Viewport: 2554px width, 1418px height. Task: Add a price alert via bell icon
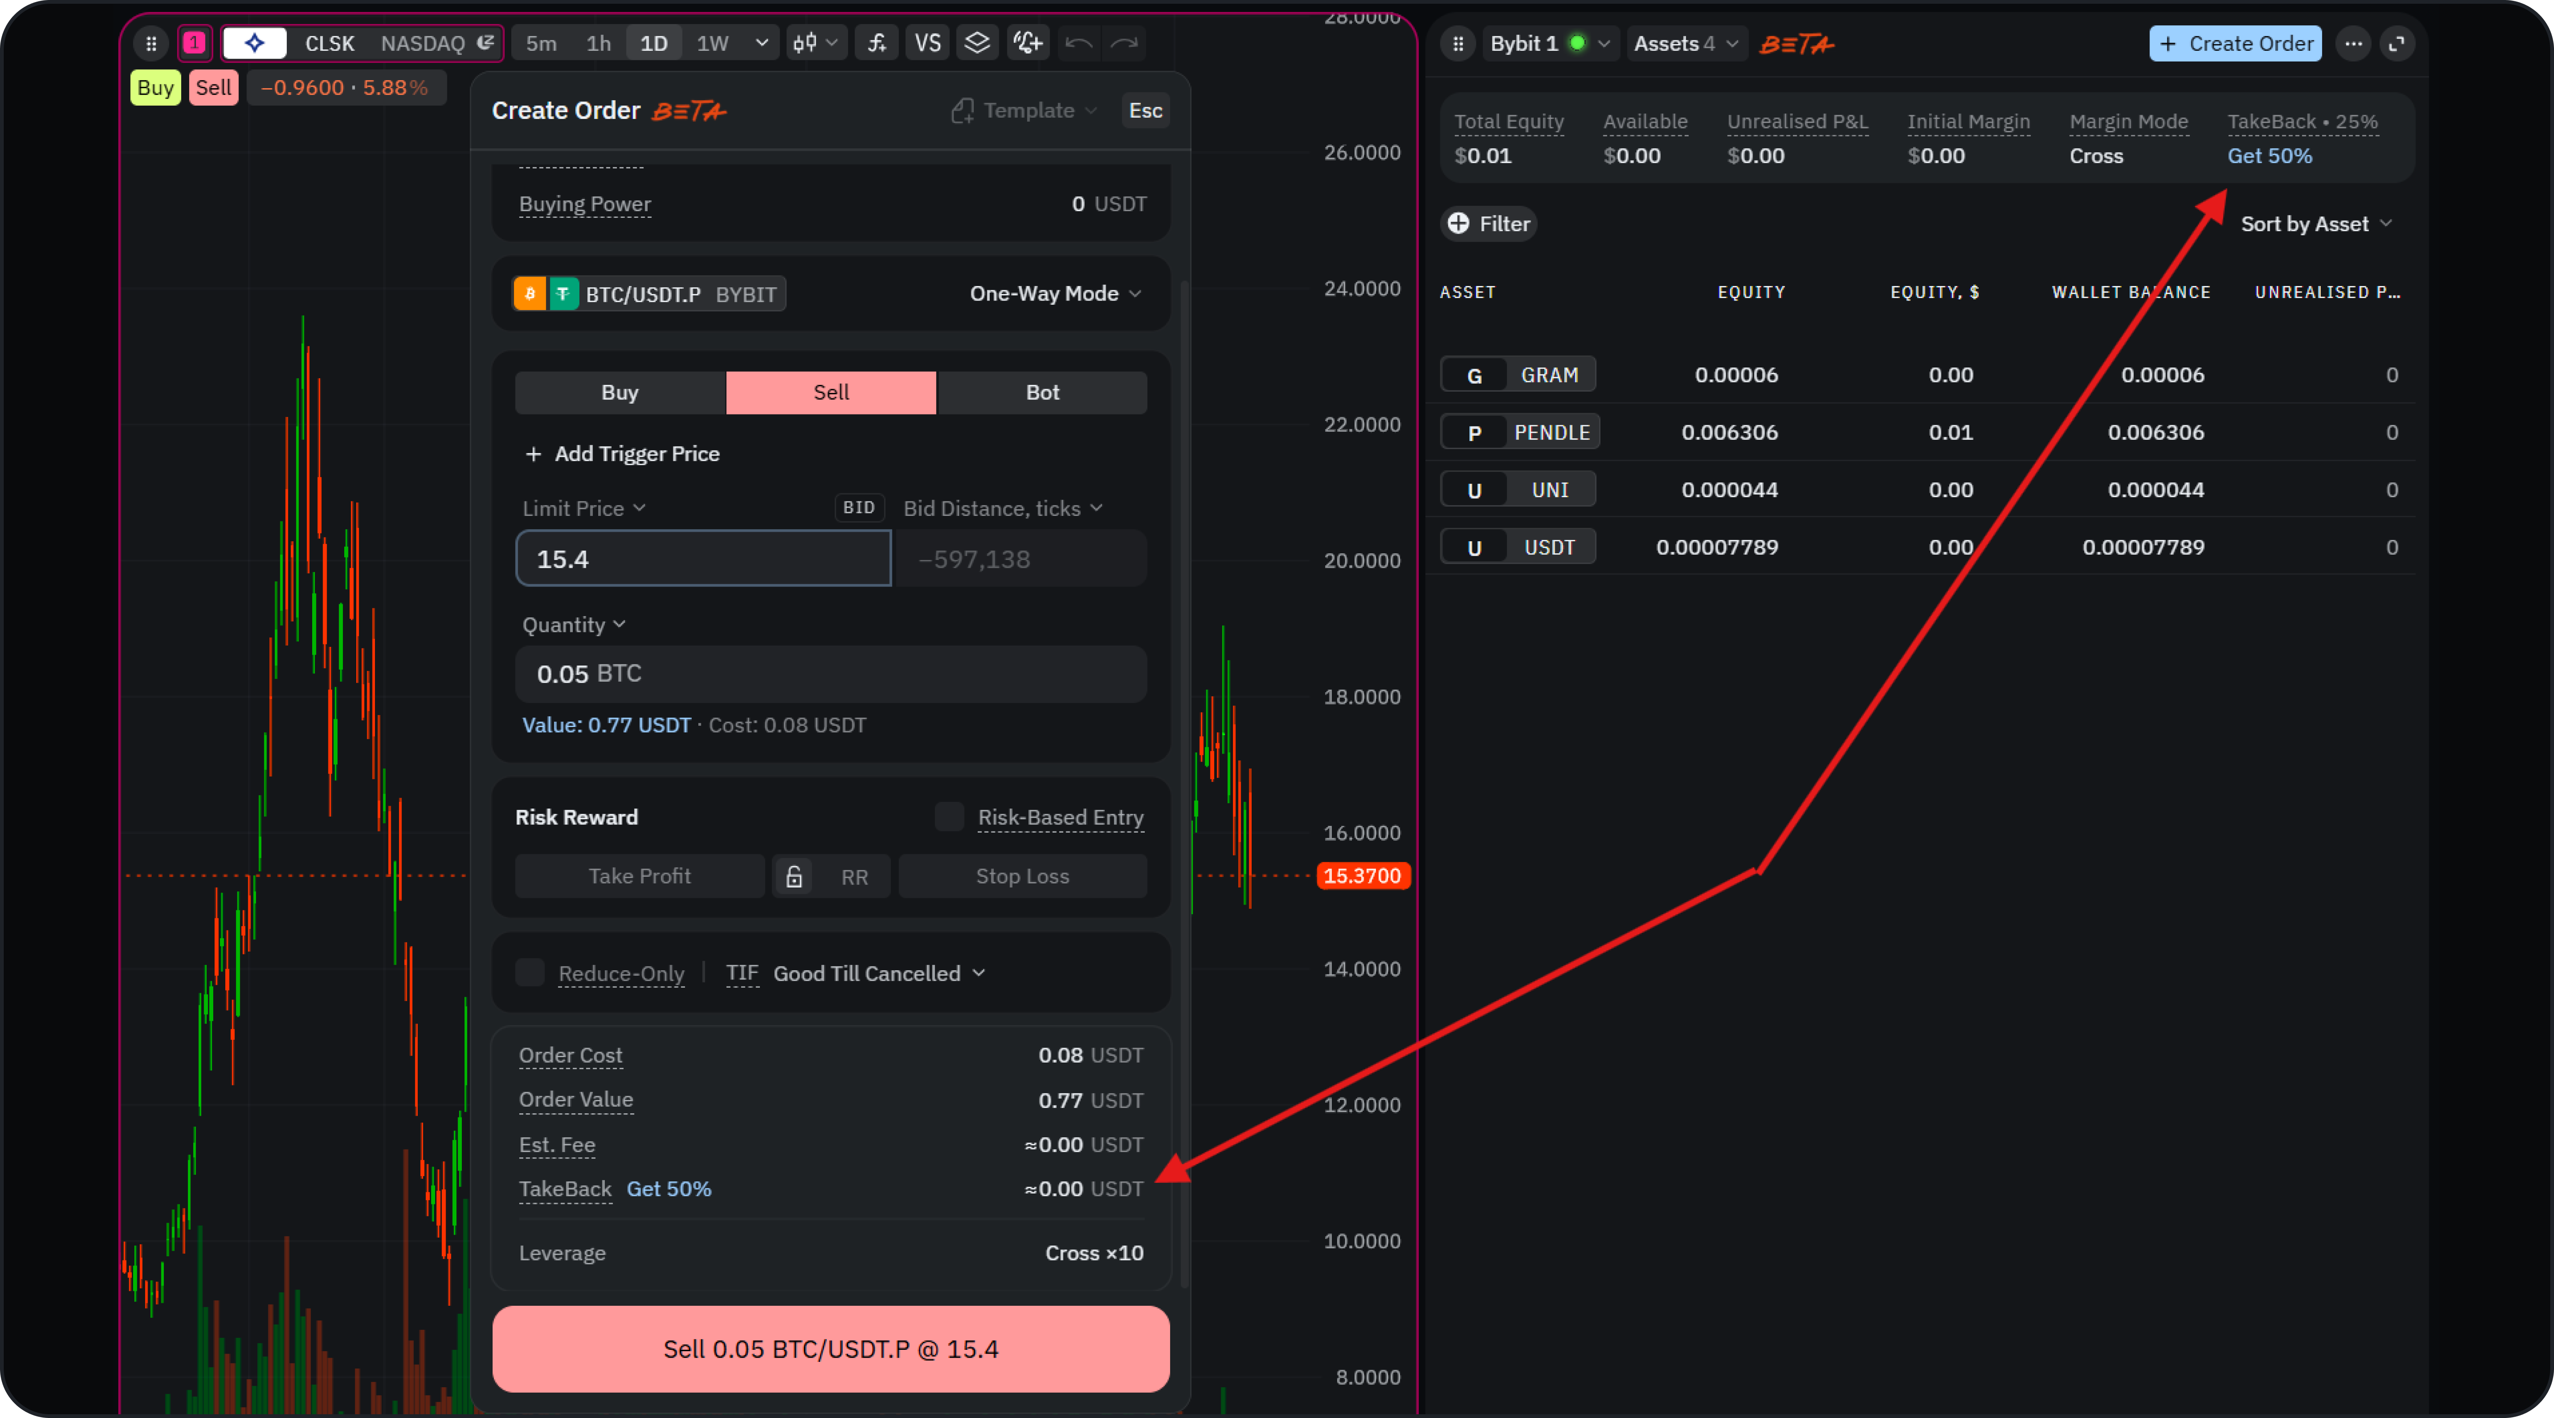point(1027,44)
